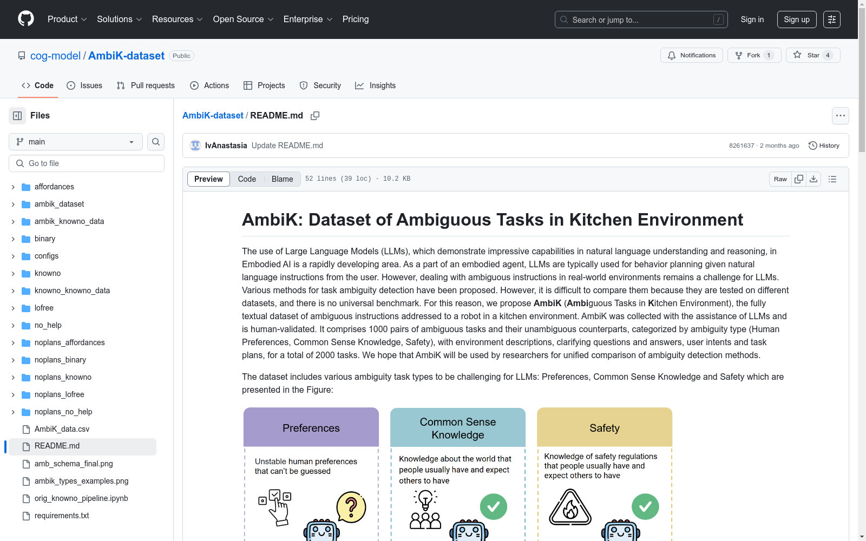Expand the binary folder chevron
This screenshot has height=541, width=866.
(x=13, y=239)
